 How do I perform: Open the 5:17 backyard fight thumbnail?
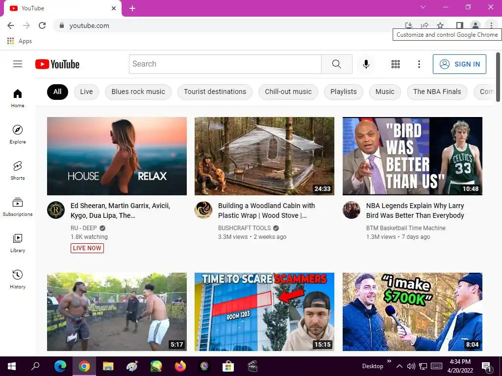pyautogui.click(x=117, y=312)
